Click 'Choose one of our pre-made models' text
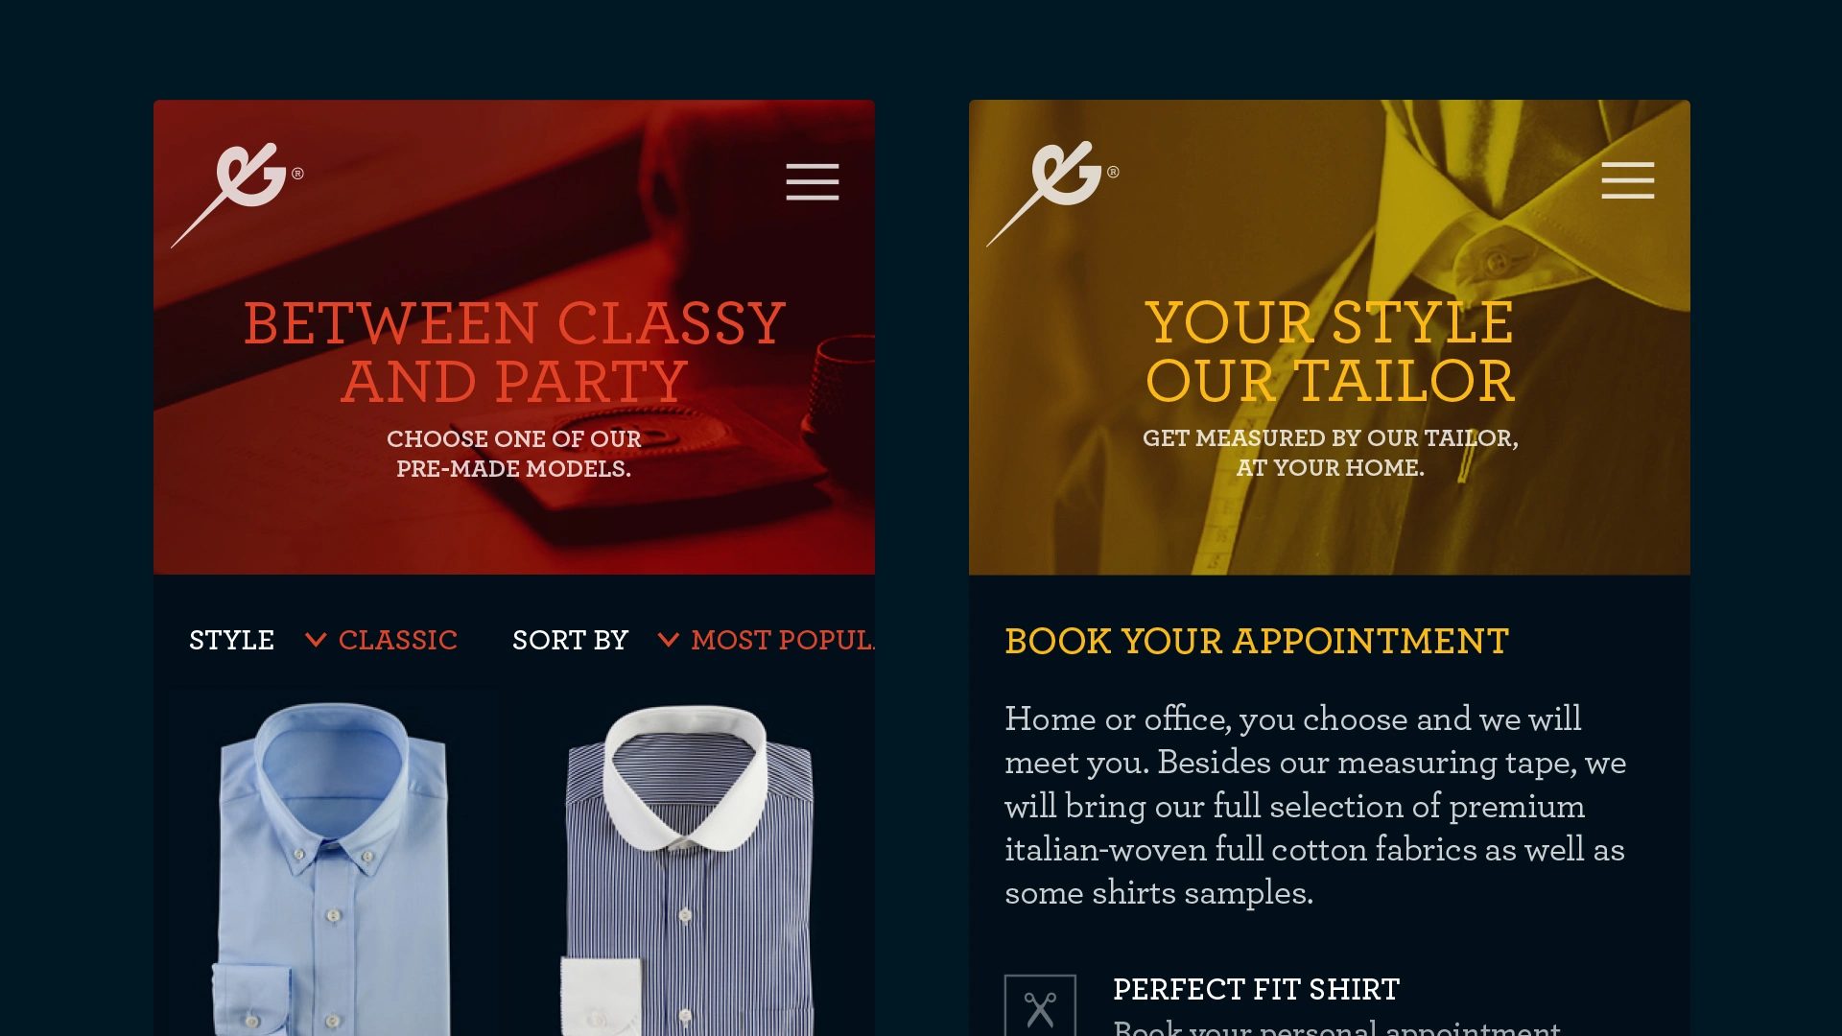 (514, 454)
